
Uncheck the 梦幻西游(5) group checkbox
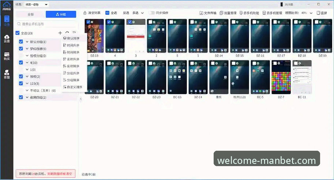pyautogui.click(x=21, y=49)
